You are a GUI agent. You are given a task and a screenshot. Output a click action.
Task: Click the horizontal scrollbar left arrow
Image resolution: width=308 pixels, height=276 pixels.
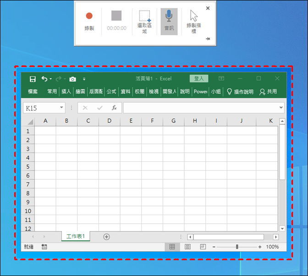(x=190, y=237)
